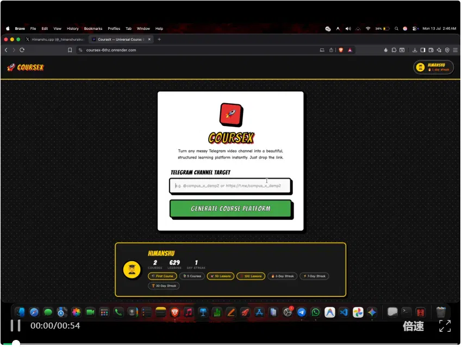
Task: Click the 30-Day Streak badge
Action: [164, 286]
